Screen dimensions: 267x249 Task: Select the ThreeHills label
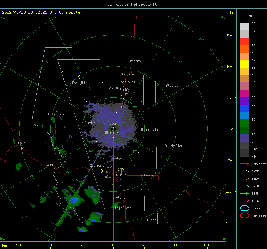pos(149,129)
